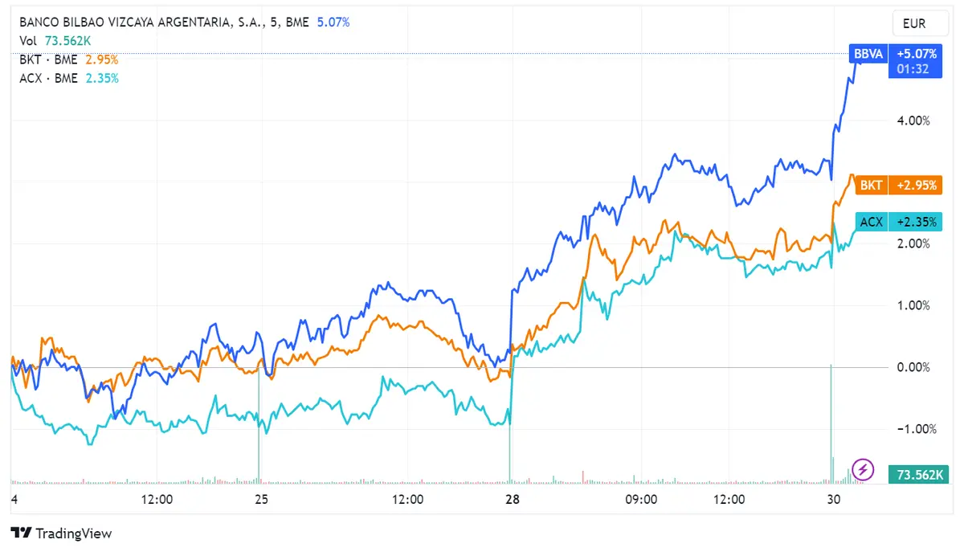Click the 4.00% level on price scale
Image resolution: width=964 pixels, height=552 pixels.
915,120
